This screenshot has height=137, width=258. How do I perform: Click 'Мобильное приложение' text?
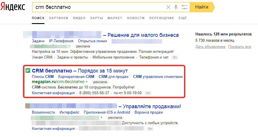tap(113, 57)
